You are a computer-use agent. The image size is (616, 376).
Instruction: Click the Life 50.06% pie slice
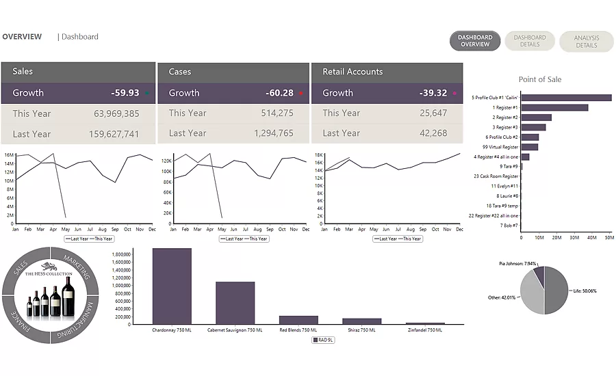(x=557, y=291)
